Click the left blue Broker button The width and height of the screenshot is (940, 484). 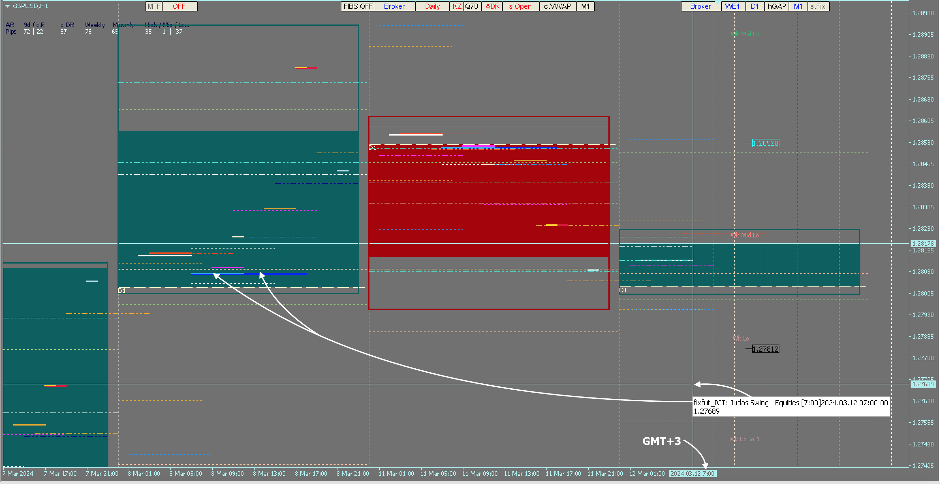tap(395, 6)
